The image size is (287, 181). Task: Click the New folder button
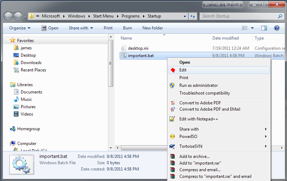153,28
